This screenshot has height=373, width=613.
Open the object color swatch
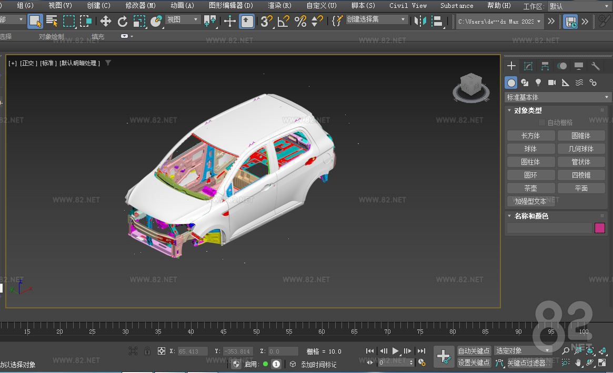click(600, 227)
